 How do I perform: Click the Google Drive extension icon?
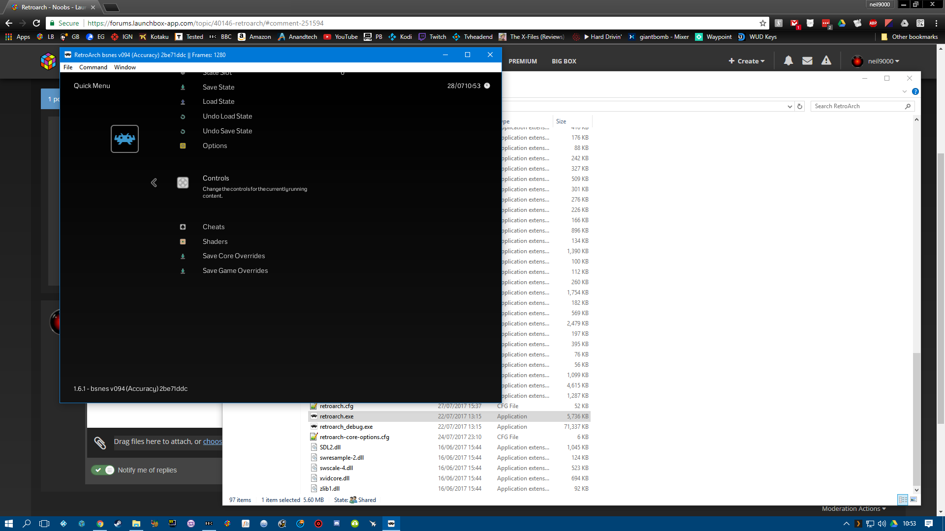click(842, 23)
